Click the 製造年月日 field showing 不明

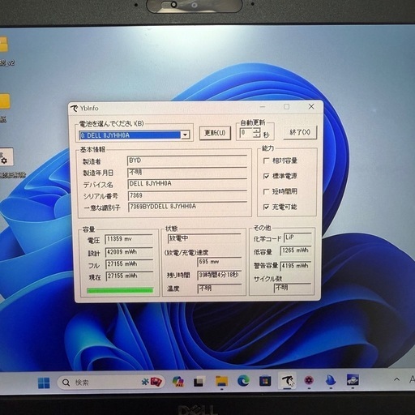click(x=187, y=173)
